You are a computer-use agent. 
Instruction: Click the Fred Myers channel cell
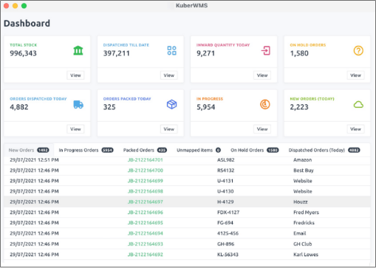pos(306,213)
